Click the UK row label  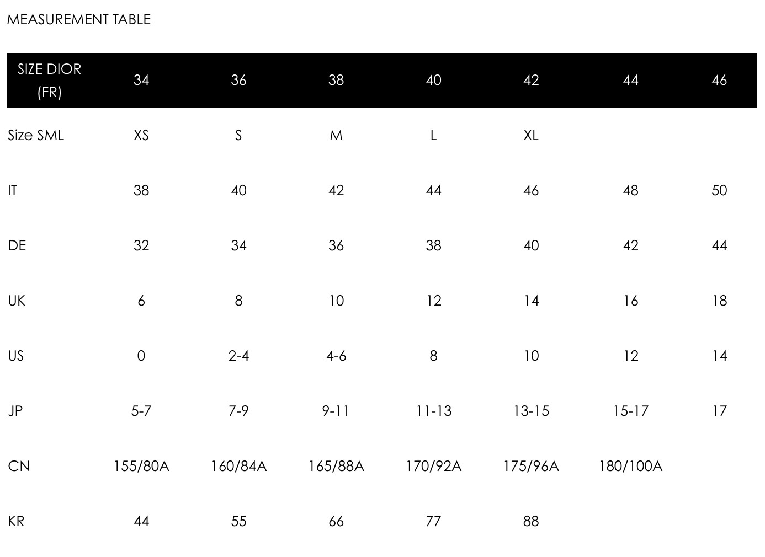click(17, 301)
